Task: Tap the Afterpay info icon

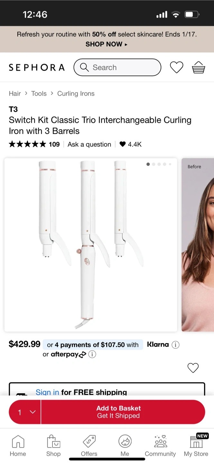Action: [92, 355]
